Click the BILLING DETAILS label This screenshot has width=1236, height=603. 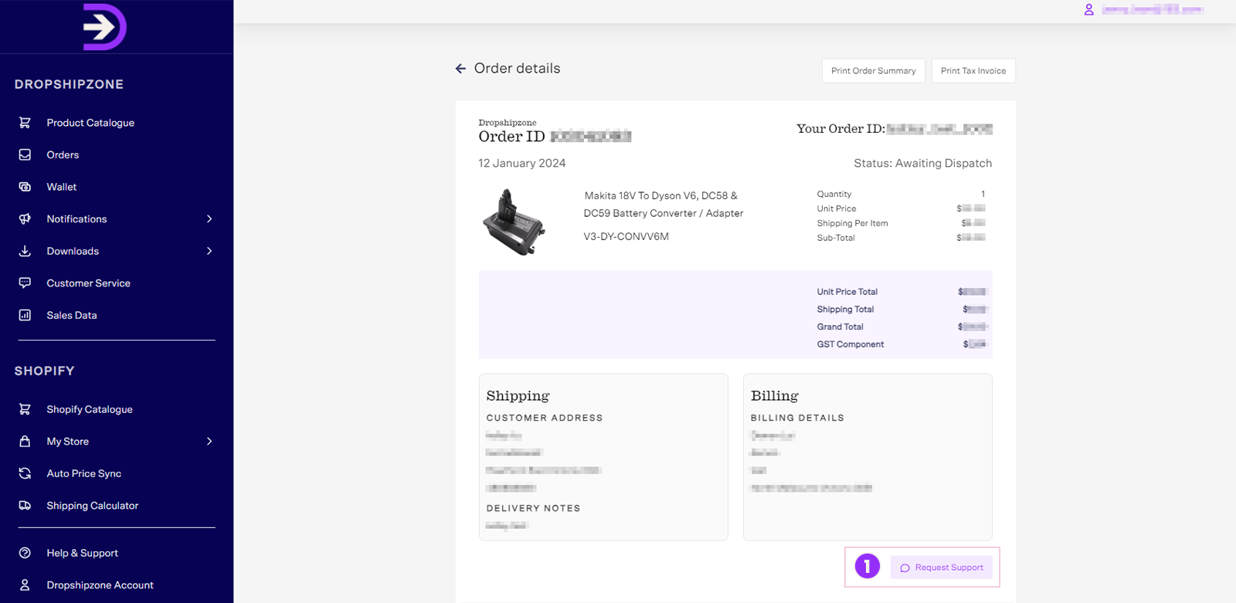(x=797, y=418)
